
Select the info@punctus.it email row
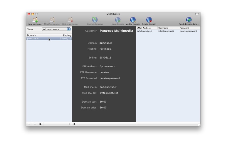click(168, 31)
